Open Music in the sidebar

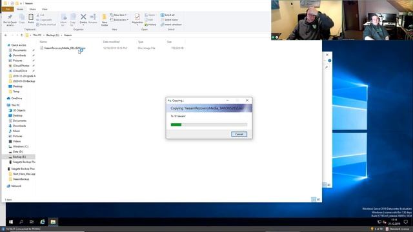coord(16,131)
